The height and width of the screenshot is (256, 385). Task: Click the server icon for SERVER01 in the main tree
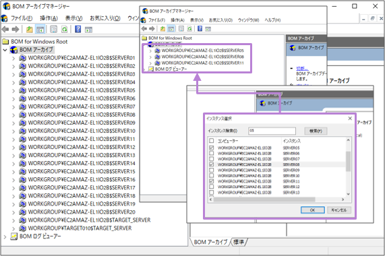pyautogui.click(x=23, y=58)
